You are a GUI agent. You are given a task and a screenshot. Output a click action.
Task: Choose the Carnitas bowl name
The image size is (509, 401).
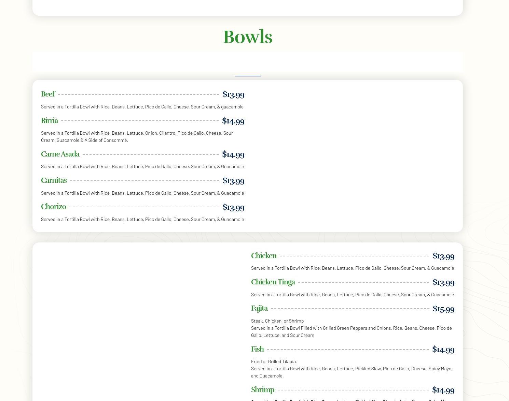coord(54,180)
